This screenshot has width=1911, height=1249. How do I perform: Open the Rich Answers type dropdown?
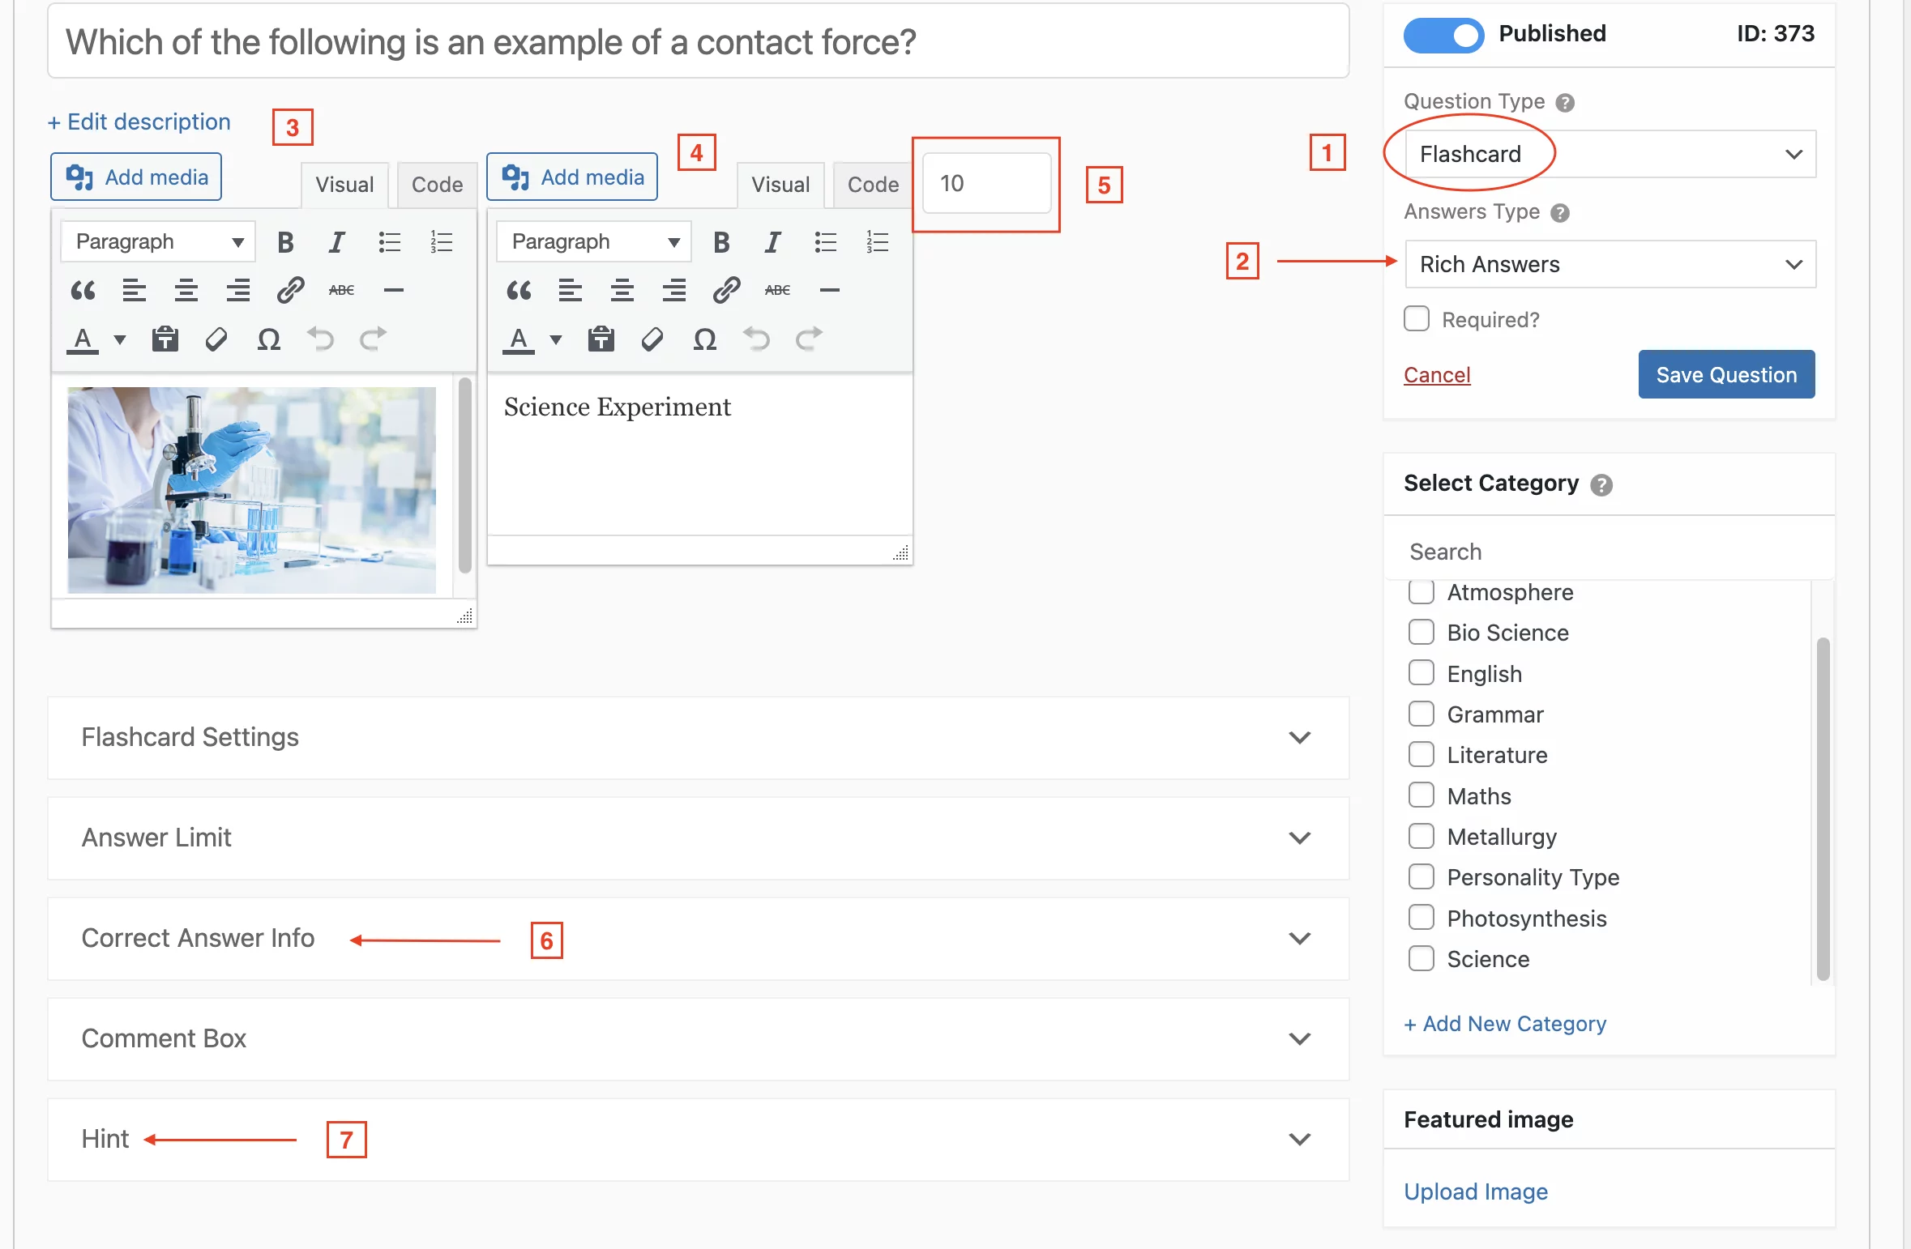1610,264
